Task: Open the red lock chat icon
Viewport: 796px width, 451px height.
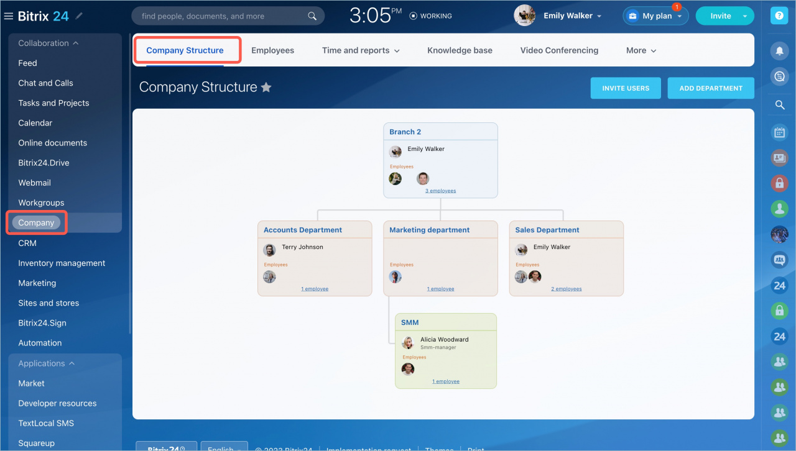Action: point(779,183)
